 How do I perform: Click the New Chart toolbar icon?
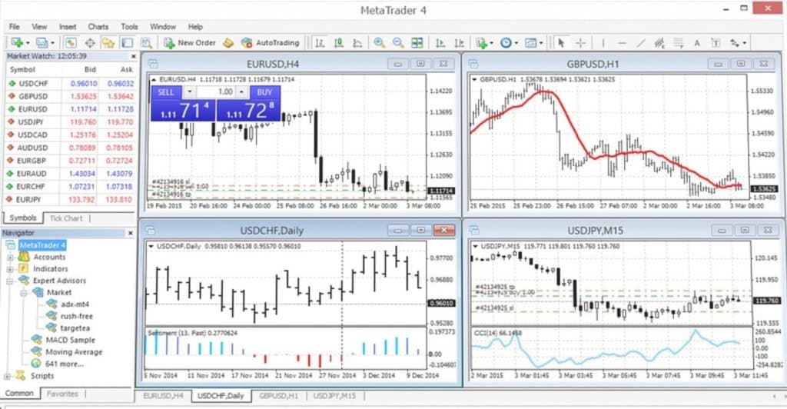click(17, 42)
